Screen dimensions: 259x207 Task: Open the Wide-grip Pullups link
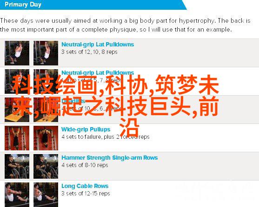(86, 129)
